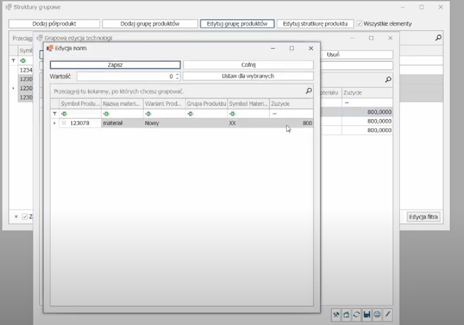Click the pencil edit icon

pyautogui.click(x=388, y=315)
